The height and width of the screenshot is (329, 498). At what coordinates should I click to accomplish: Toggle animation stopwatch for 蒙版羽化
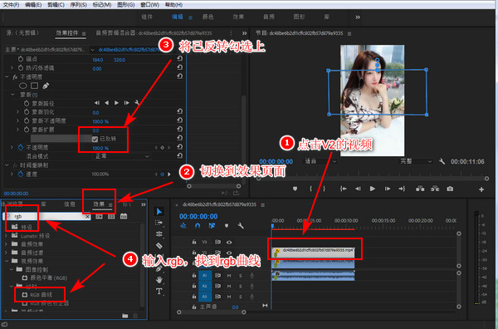click(27, 112)
